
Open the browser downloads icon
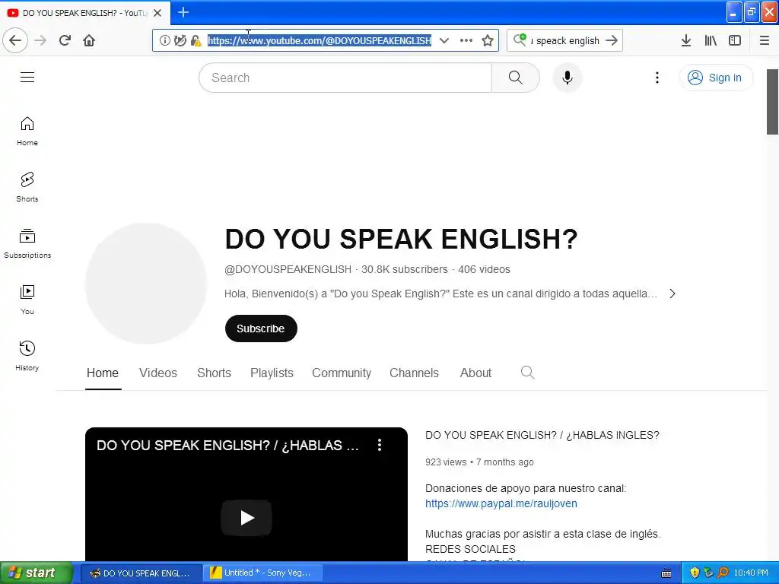686,40
